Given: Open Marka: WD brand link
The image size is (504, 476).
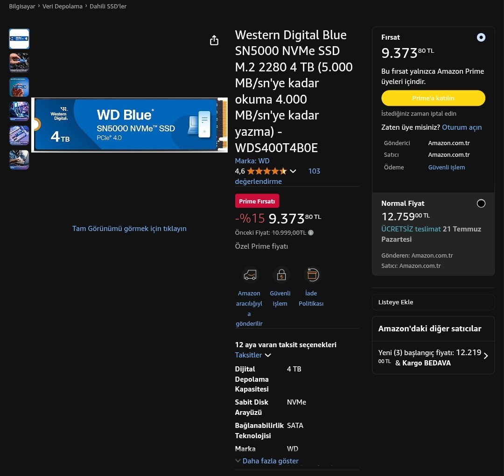Looking at the screenshot, I should click(252, 161).
